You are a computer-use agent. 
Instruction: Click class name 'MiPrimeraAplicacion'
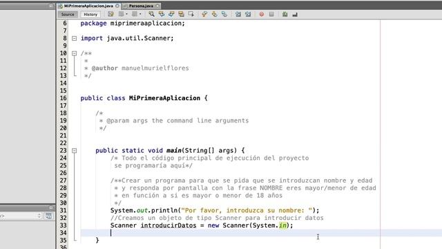(164, 98)
